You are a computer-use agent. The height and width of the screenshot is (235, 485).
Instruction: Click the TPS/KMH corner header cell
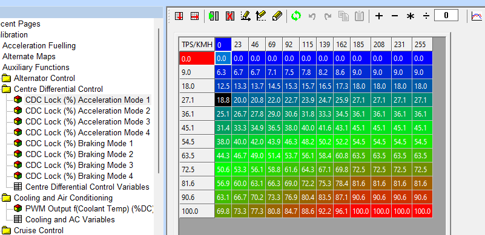pos(197,45)
